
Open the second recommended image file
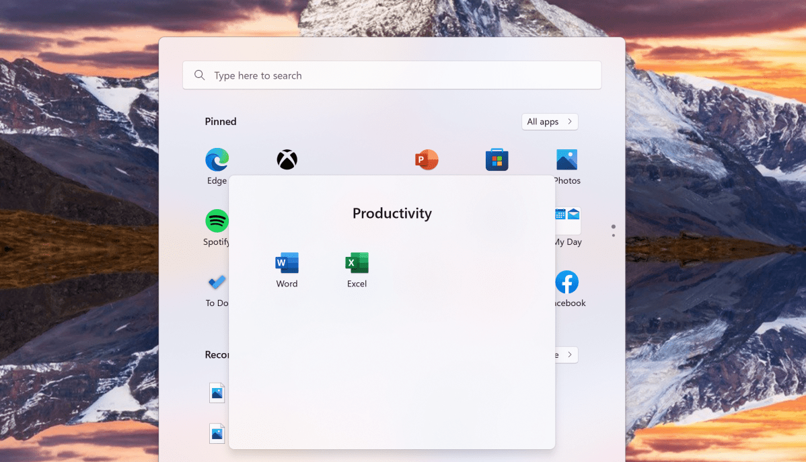click(x=217, y=433)
